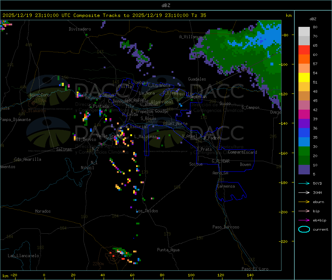Click the cyan 'current' ellipse symbol
Screen dimensions: 332x280
tap(304, 229)
